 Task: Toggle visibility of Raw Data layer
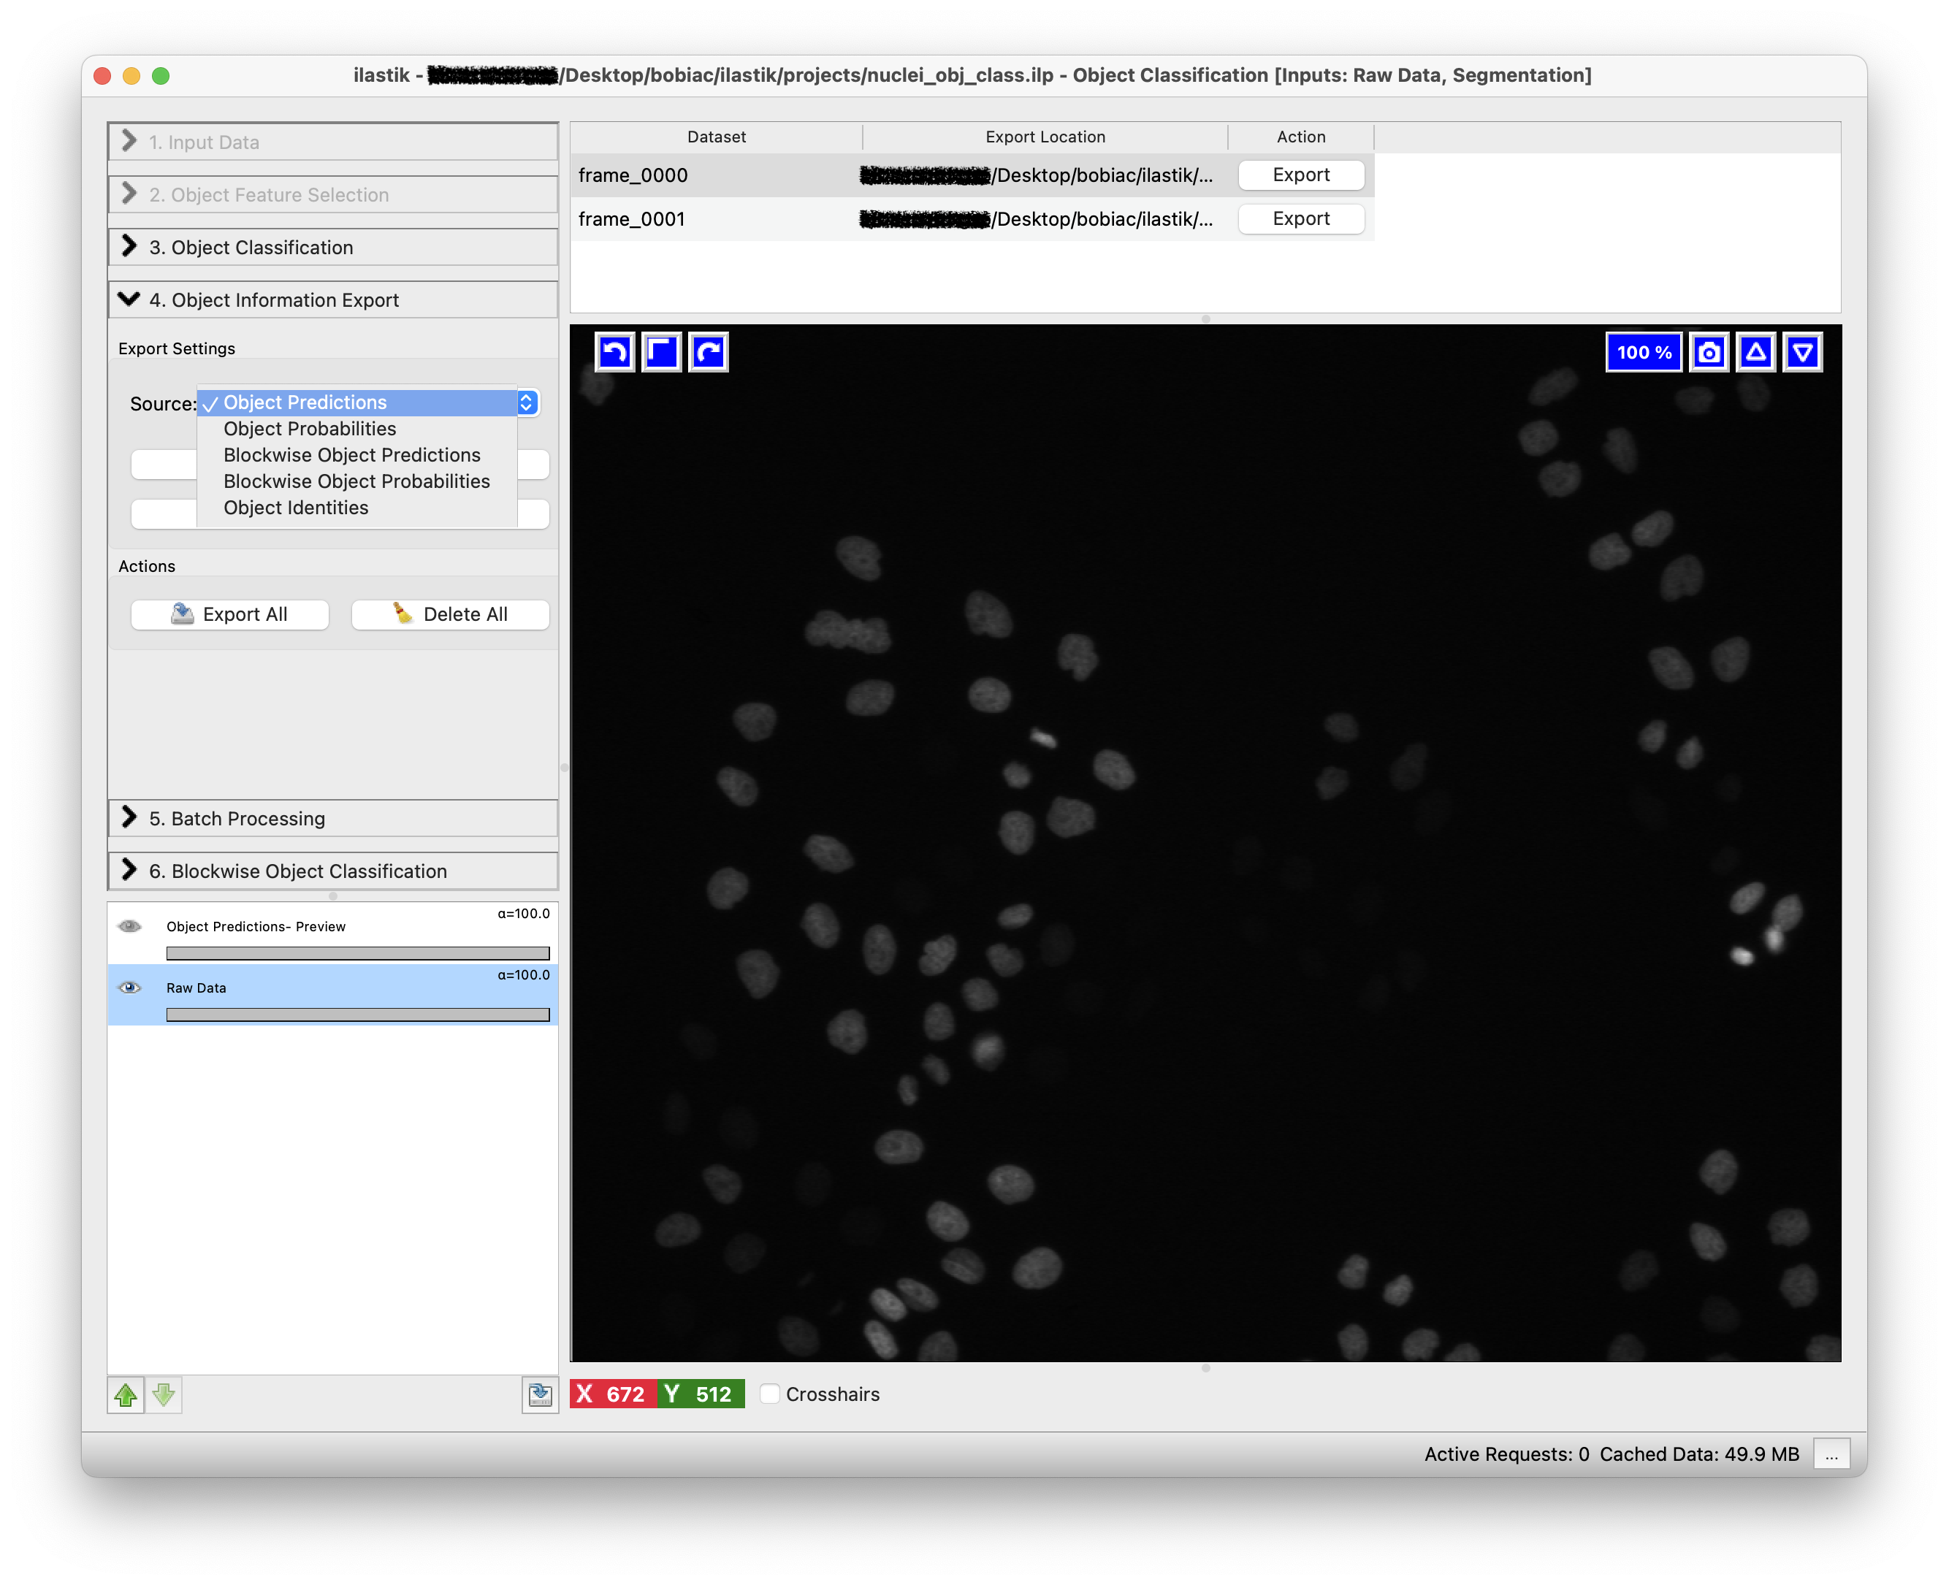(x=129, y=987)
